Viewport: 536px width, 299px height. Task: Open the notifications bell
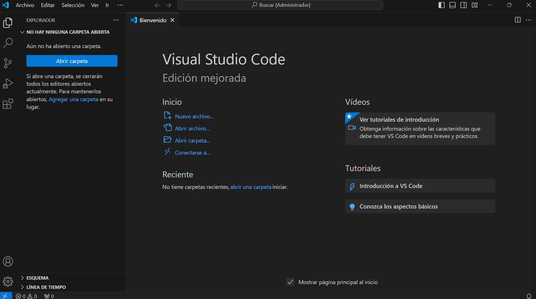(529, 296)
